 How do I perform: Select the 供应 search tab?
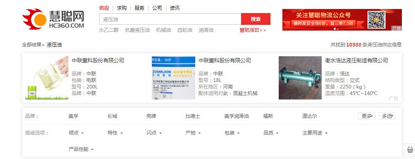point(104,8)
